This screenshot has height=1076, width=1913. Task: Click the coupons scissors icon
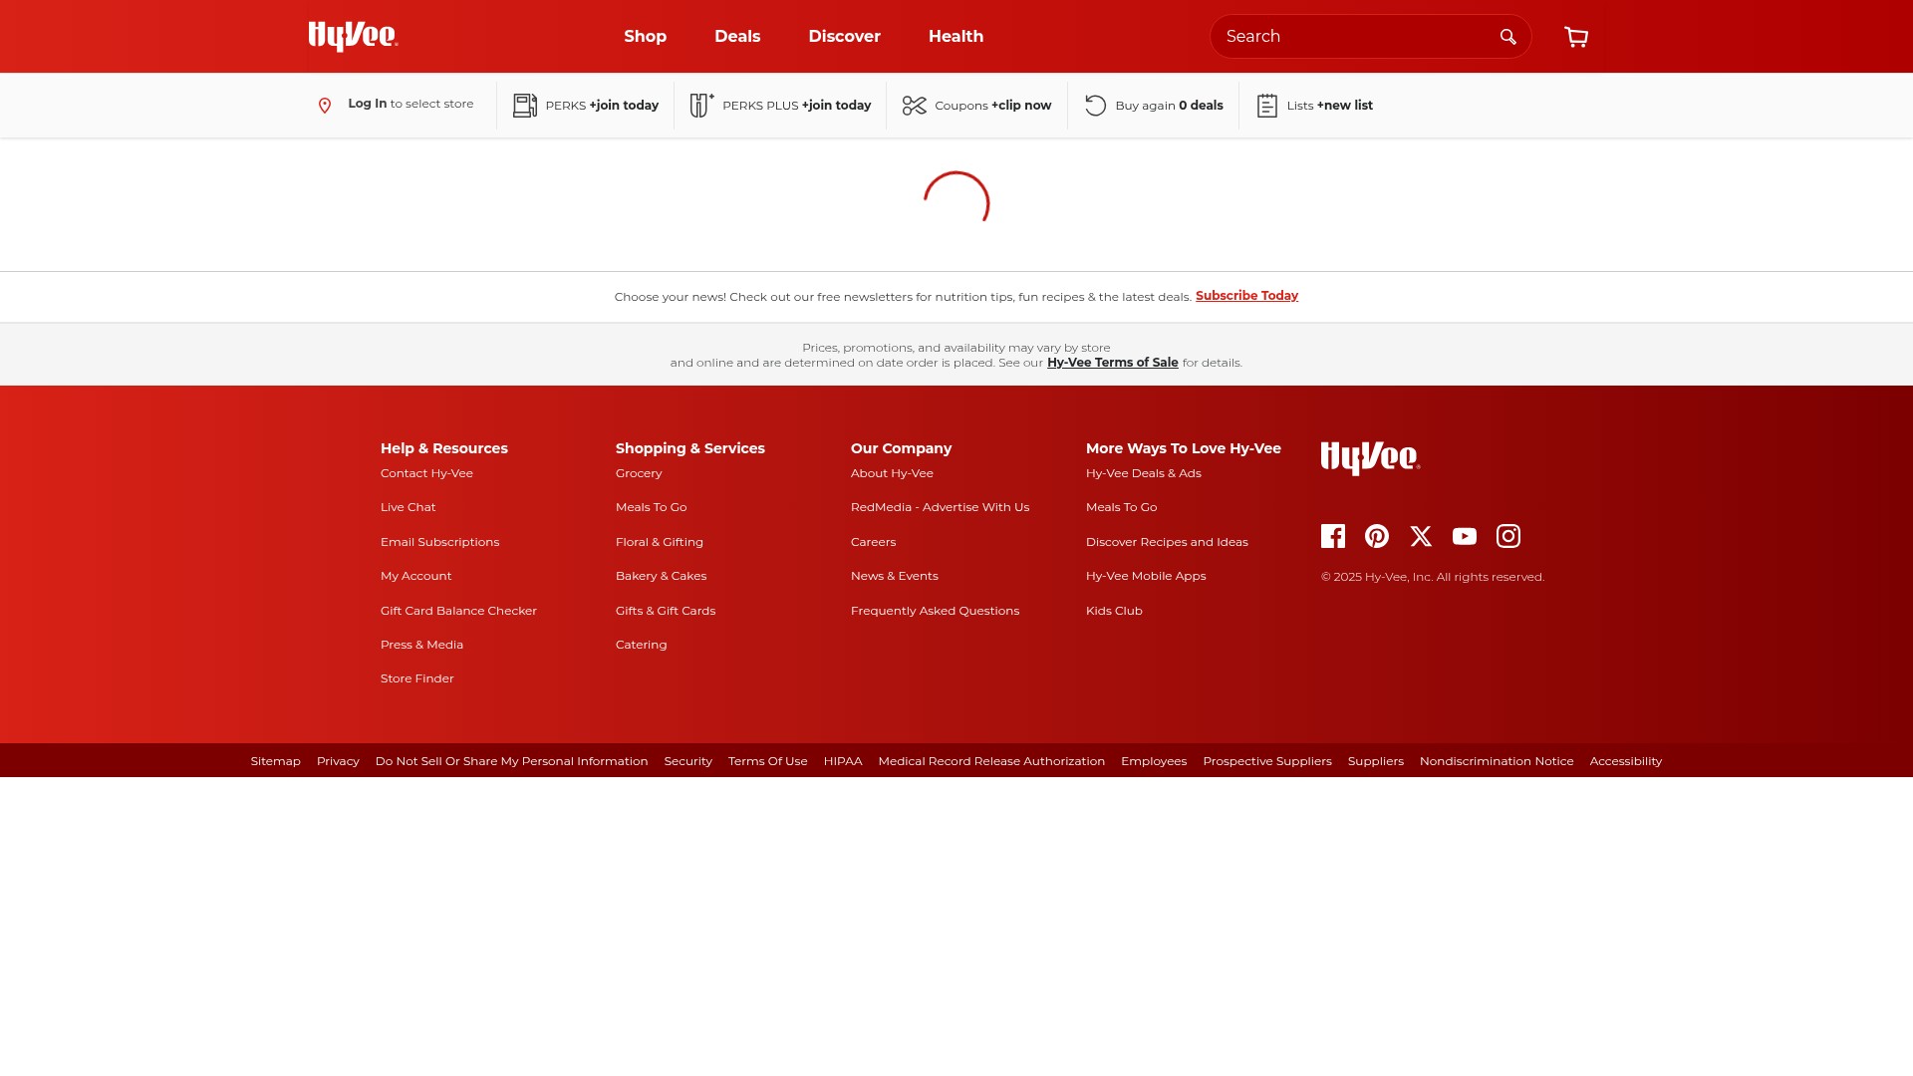tap(915, 106)
